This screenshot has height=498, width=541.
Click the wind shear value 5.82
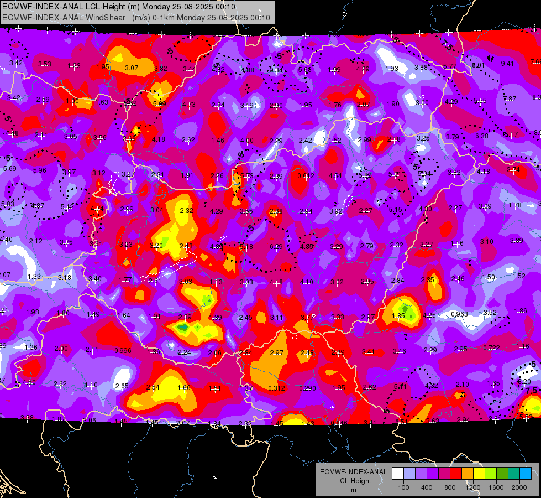tap(365, 175)
